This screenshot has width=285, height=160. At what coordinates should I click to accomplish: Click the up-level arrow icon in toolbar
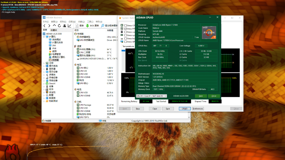tap(54, 26)
